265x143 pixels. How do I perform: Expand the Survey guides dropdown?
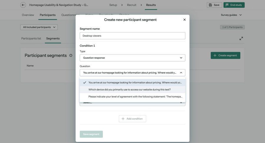[231, 15]
